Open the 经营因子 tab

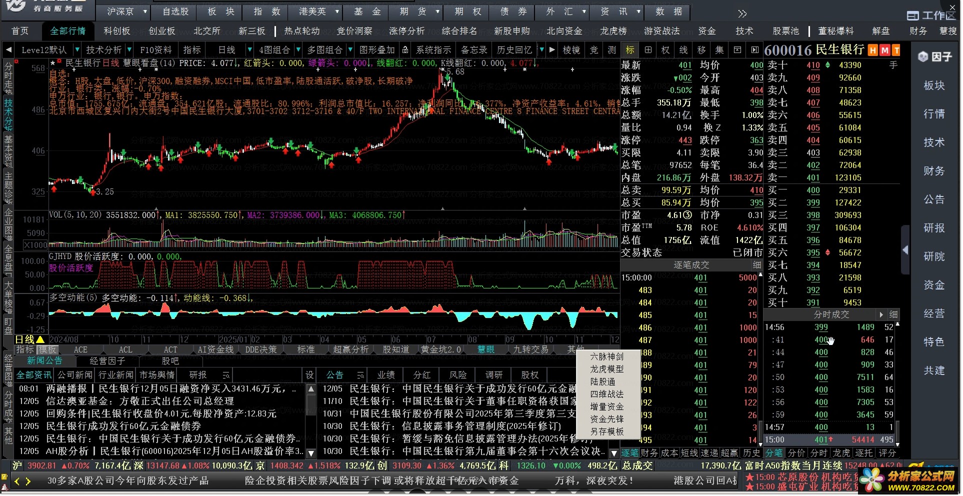107,360
